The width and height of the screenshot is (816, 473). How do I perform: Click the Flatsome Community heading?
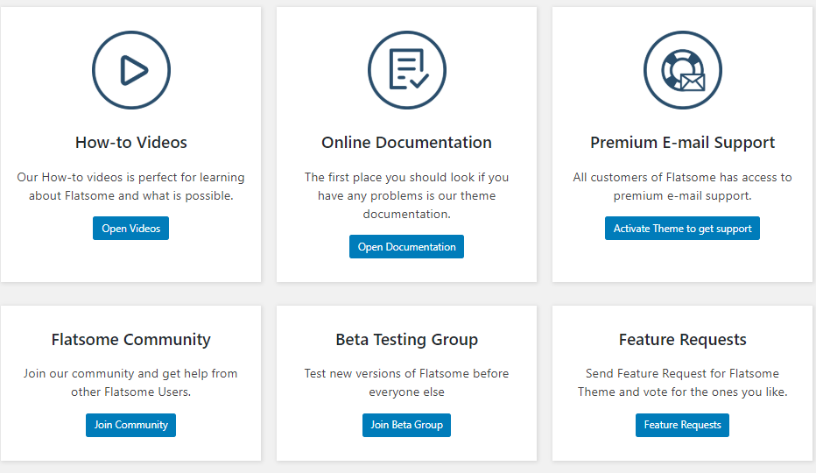pos(131,340)
